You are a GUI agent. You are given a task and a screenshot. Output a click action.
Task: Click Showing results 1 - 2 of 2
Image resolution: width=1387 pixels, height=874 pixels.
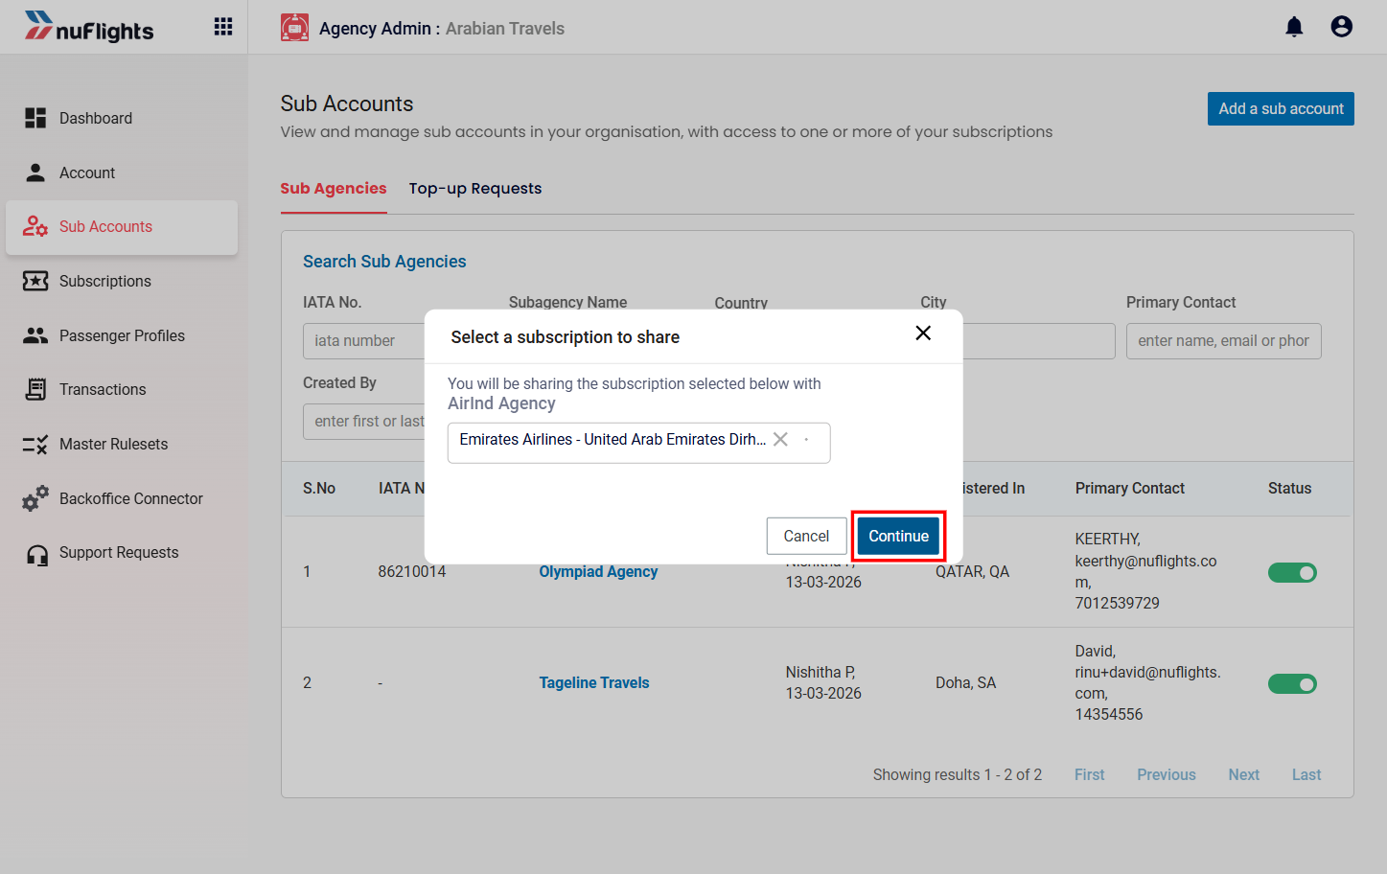[957, 774]
